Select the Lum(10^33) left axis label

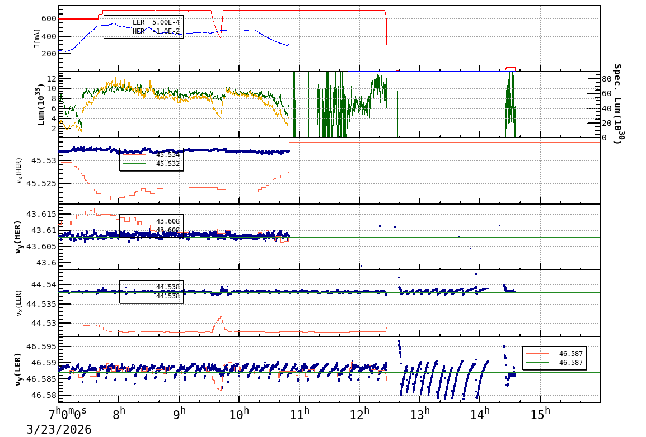pyautogui.click(x=40, y=104)
